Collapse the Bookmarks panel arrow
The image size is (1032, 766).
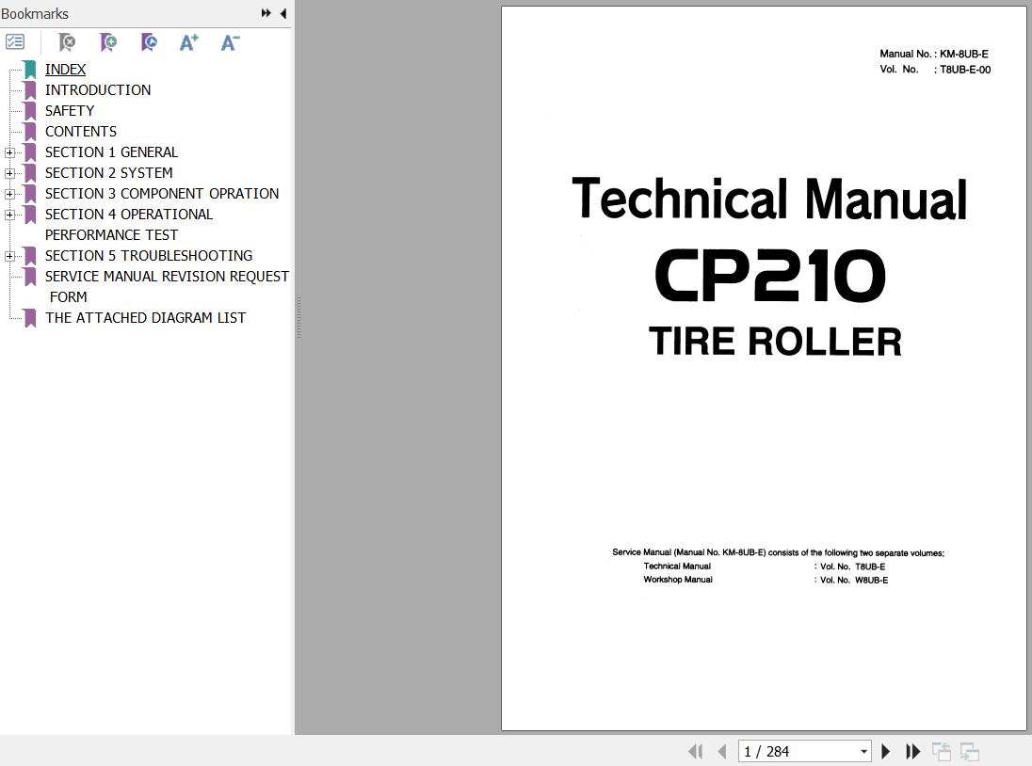[x=283, y=13]
